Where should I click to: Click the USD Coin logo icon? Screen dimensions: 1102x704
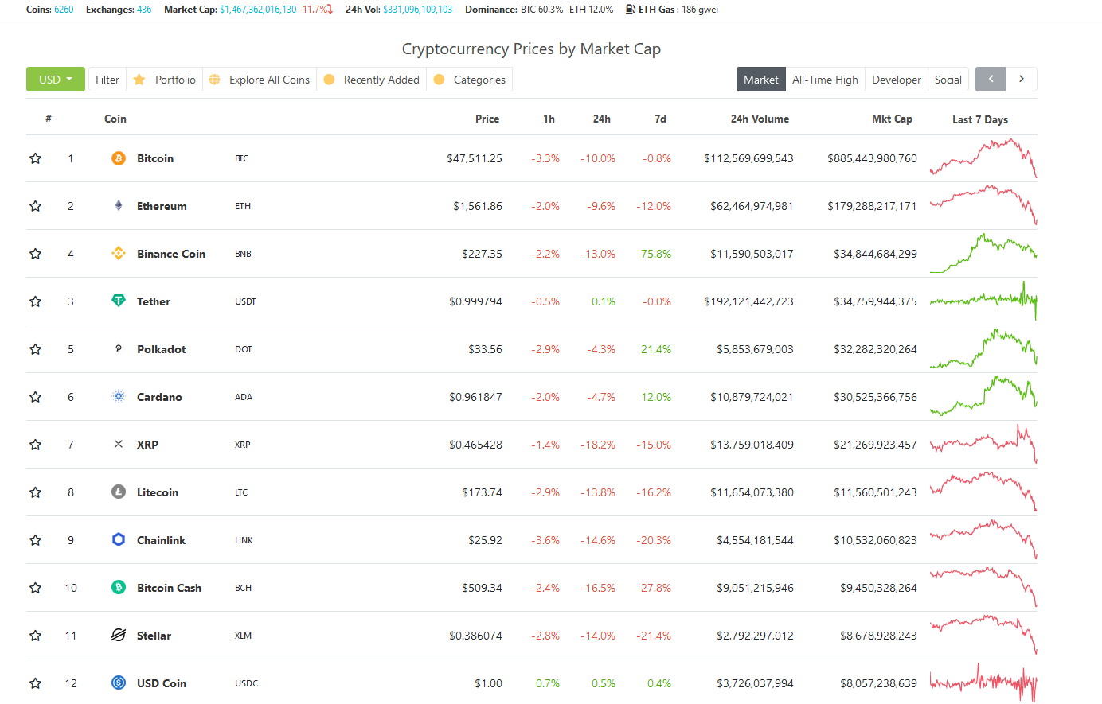pyautogui.click(x=119, y=683)
